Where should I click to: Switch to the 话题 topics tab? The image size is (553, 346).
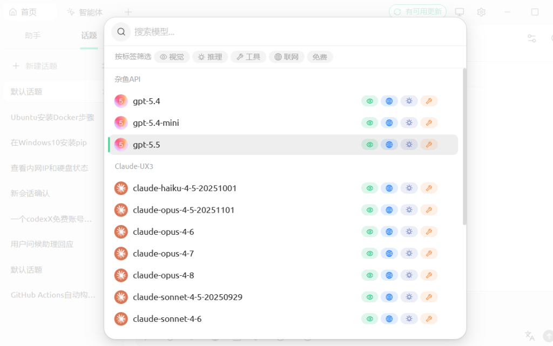89,36
